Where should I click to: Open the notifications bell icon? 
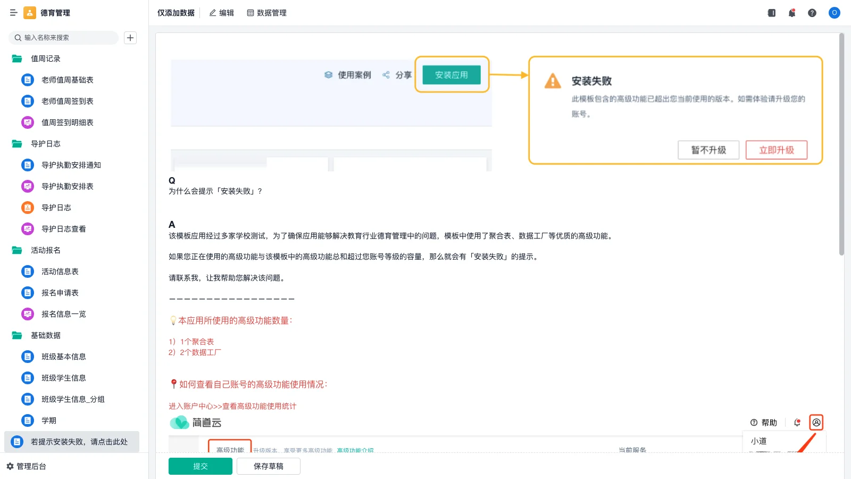pos(792,13)
